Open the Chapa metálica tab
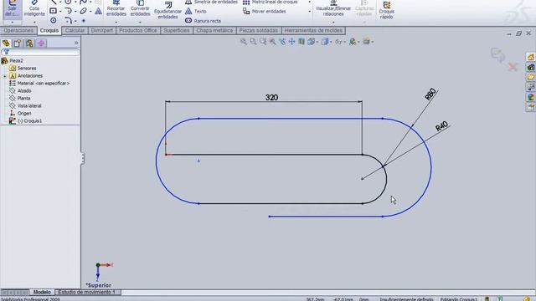This screenshot has width=536, height=301. click(214, 30)
